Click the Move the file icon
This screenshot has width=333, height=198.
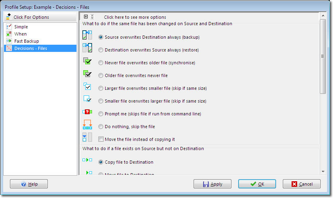[x=87, y=137]
